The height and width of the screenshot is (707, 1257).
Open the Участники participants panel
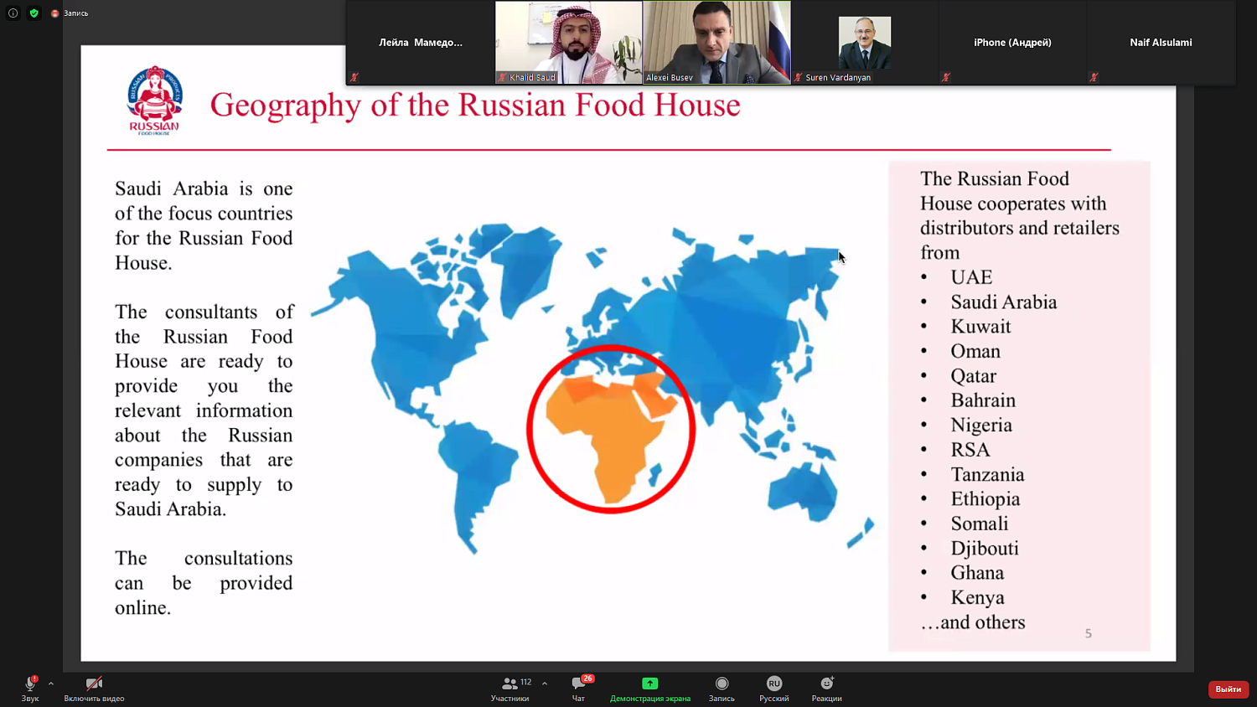tap(510, 689)
